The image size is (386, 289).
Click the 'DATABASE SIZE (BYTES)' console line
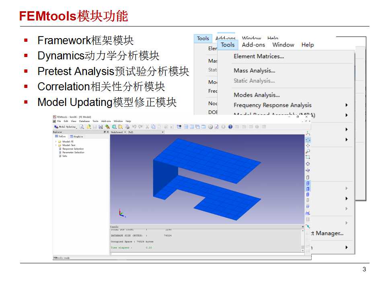pyautogui.click(x=141, y=236)
